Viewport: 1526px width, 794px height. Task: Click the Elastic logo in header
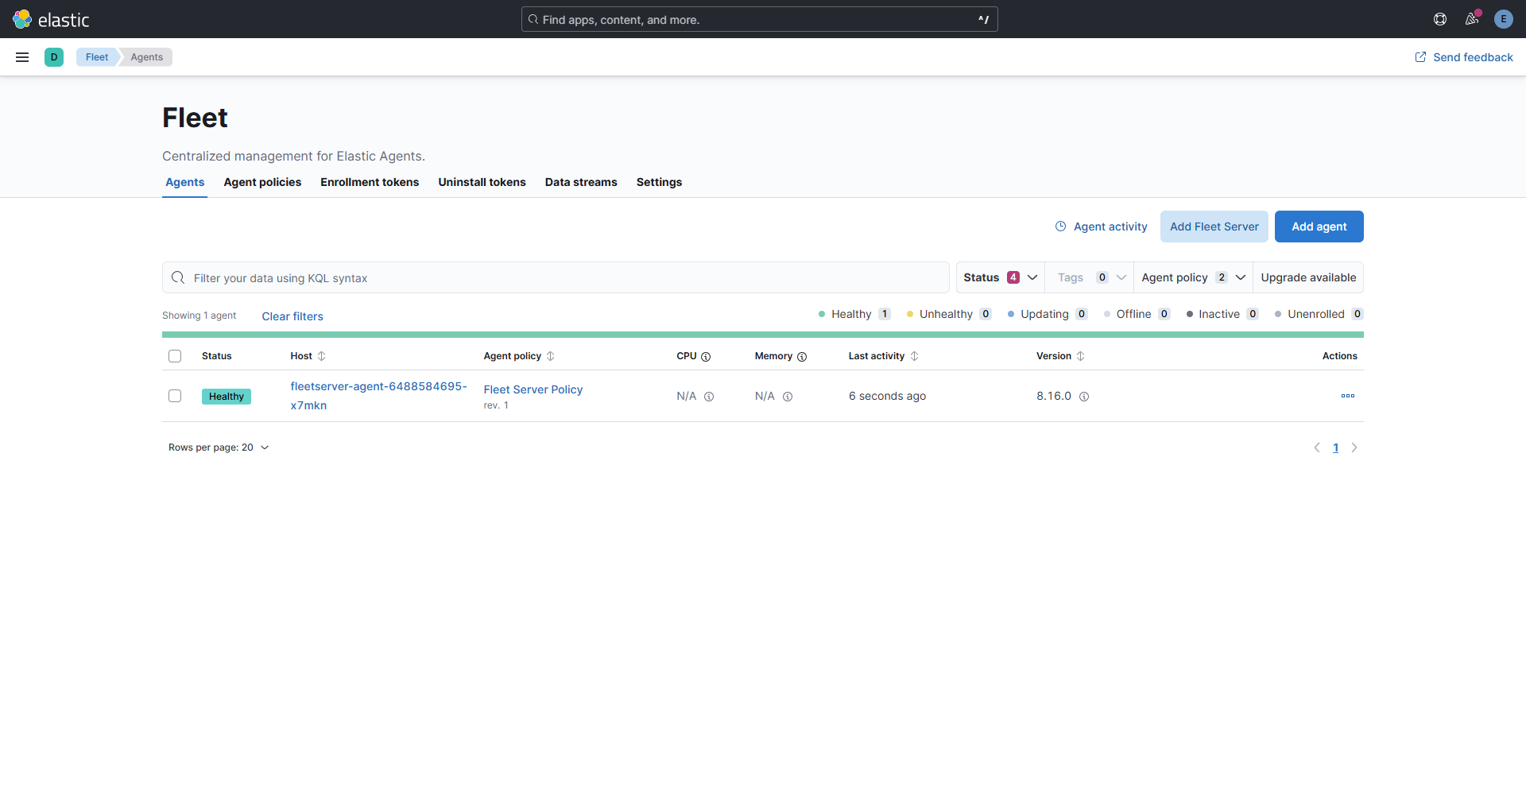pyautogui.click(x=51, y=19)
